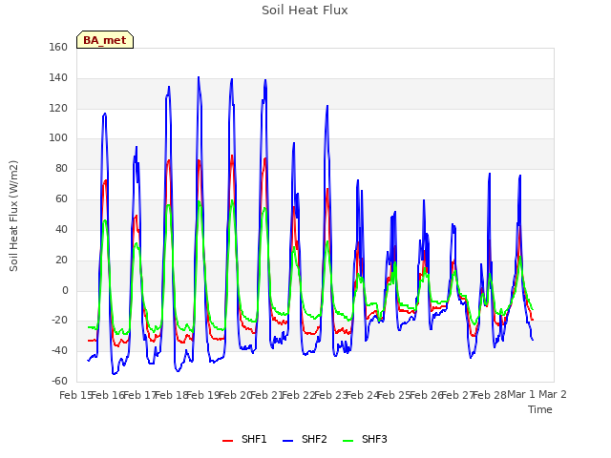This screenshot has height=458, width=611.
Task: Click the blue SHF2 peak near 140 on Feb 19
Action: [x=199, y=77]
